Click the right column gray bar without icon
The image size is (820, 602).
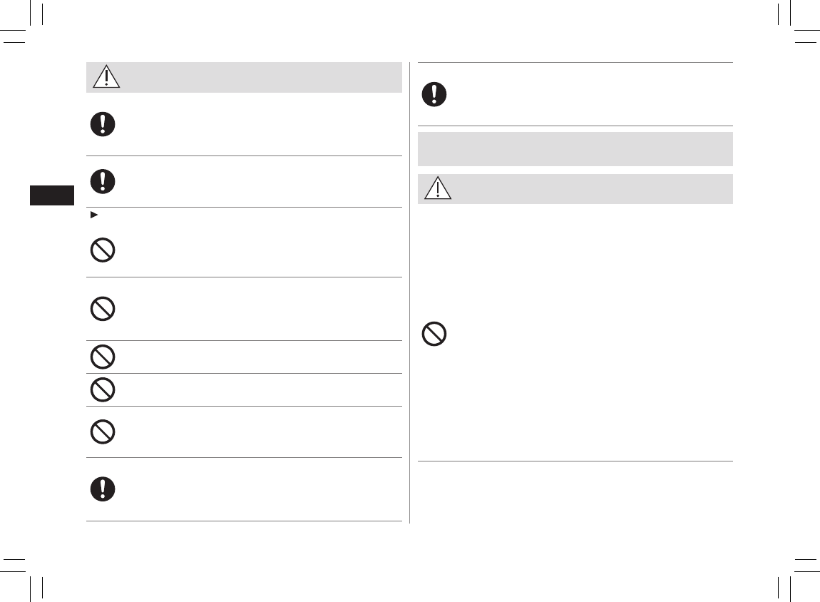tap(575, 149)
